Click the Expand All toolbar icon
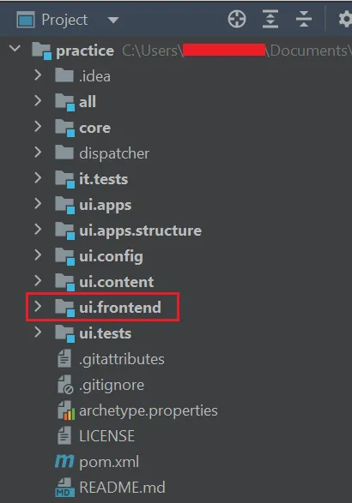This screenshot has height=503, width=352. (x=270, y=19)
